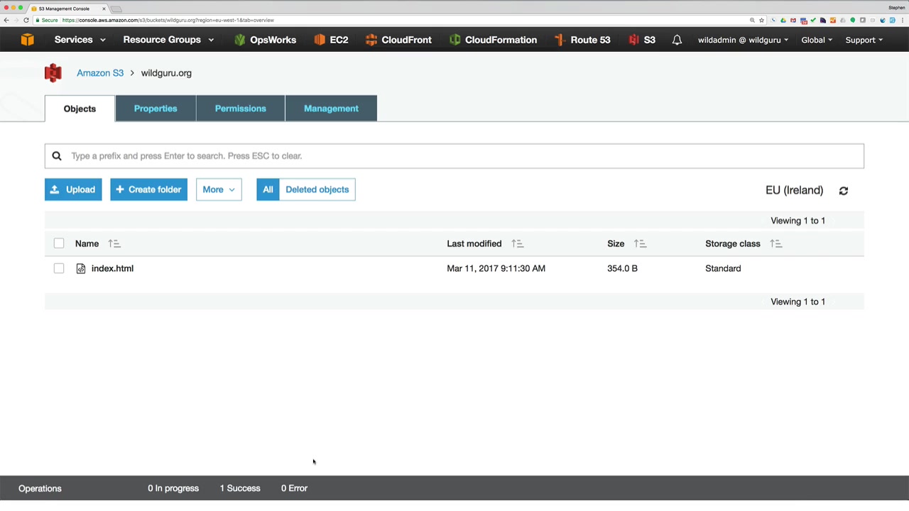Image resolution: width=909 pixels, height=511 pixels.
Task: Click the AWS orange cube home icon
Action: click(27, 40)
